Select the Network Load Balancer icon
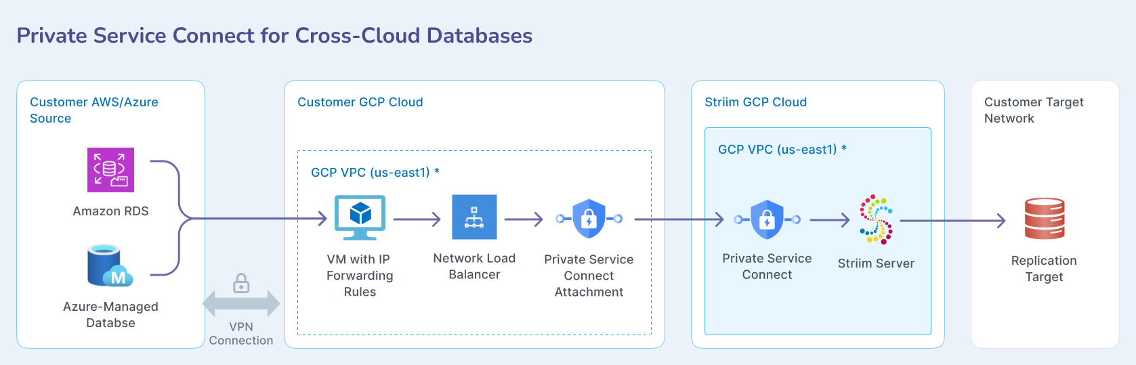Viewport: 1136px width, 365px height. tap(474, 217)
